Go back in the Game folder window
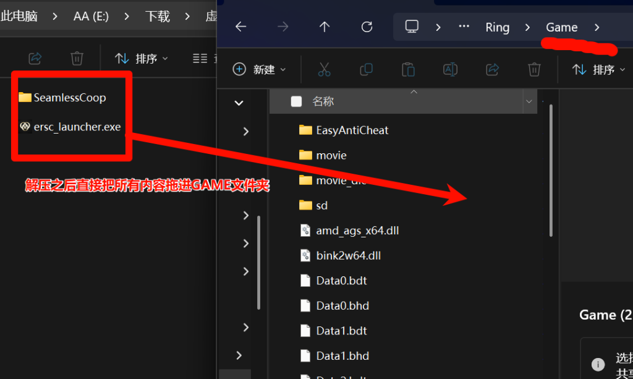The height and width of the screenshot is (379, 633). pyautogui.click(x=241, y=27)
